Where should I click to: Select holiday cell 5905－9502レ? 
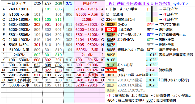click(87, 45)
